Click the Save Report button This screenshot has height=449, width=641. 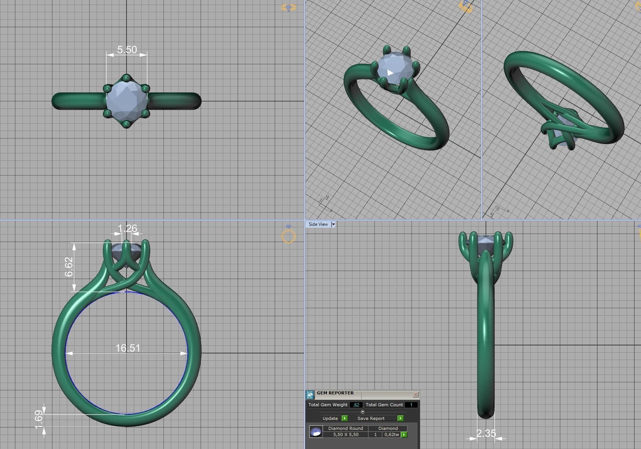tap(376, 418)
